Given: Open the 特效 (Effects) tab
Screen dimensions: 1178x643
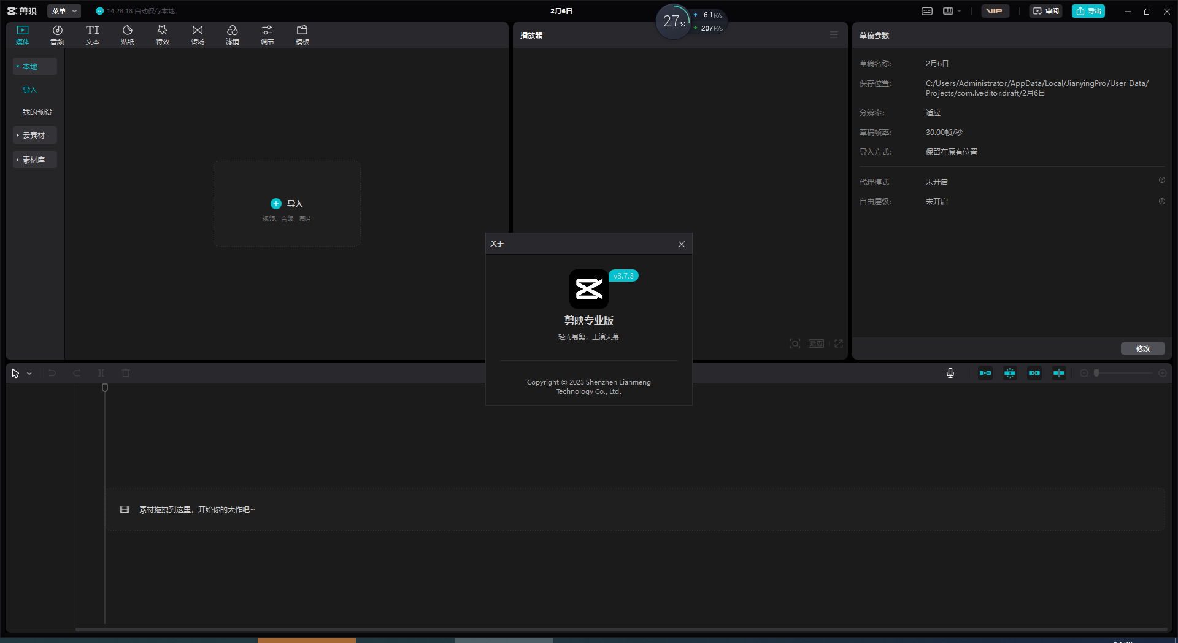Looking at the screenshot, I should (163, 35).
